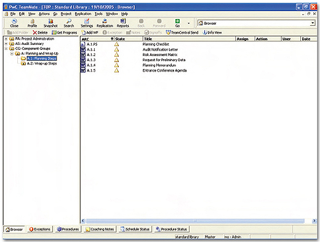Click the Word icon beside A.1.3

coord(83,60)
